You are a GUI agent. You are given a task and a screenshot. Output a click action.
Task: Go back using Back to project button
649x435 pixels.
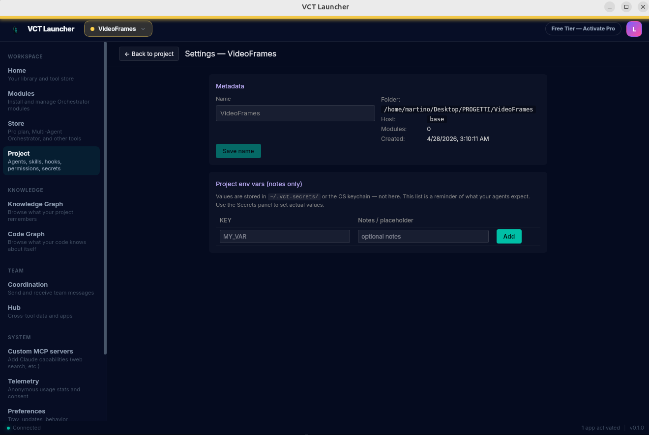[x=149, y=54]
